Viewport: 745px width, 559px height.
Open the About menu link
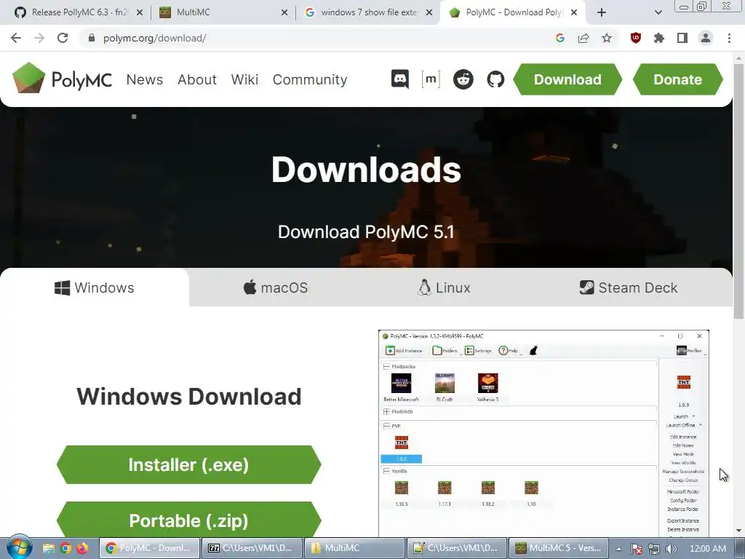[x=197, y=79]
